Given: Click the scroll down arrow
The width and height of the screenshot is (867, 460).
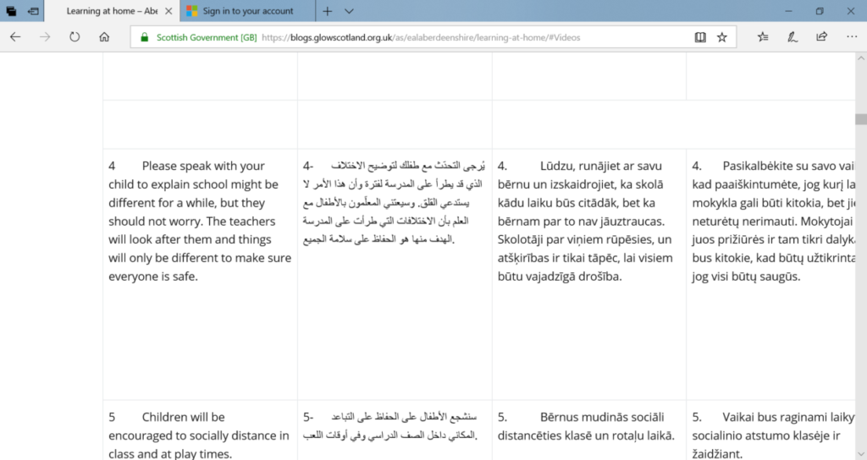Looking at the screenshot, I should tap(861, 454).
